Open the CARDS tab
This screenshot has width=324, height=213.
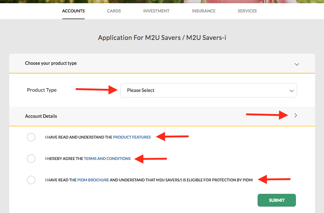(x=114, y=11)
